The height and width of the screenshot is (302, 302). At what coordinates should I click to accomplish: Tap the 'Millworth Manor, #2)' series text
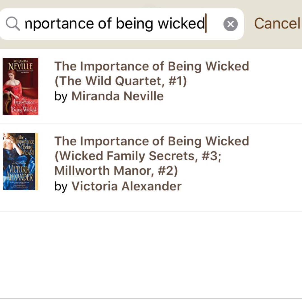pyautogui.click(x=116, y=171)
